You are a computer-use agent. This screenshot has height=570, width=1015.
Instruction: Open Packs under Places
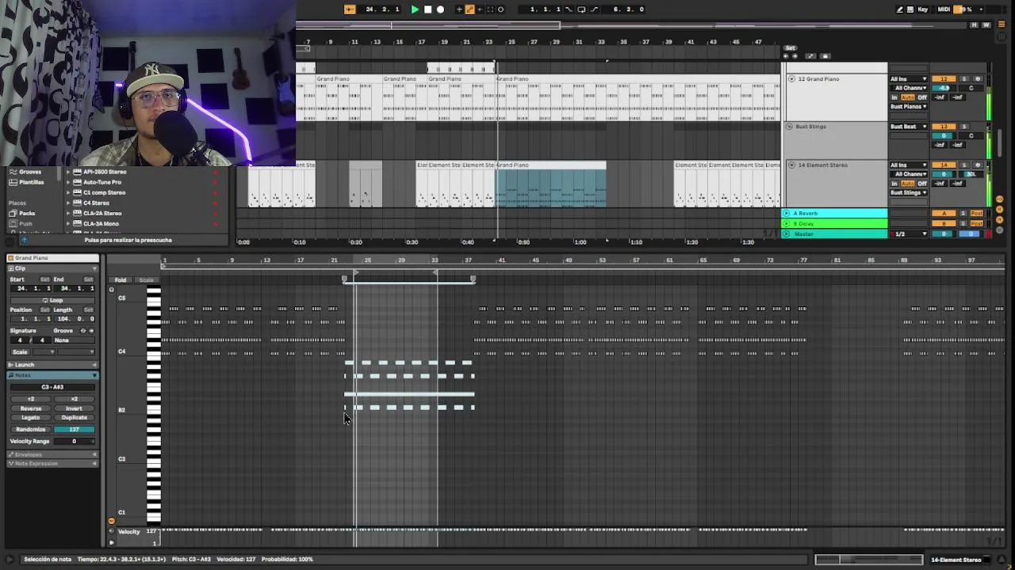(27, 214)
